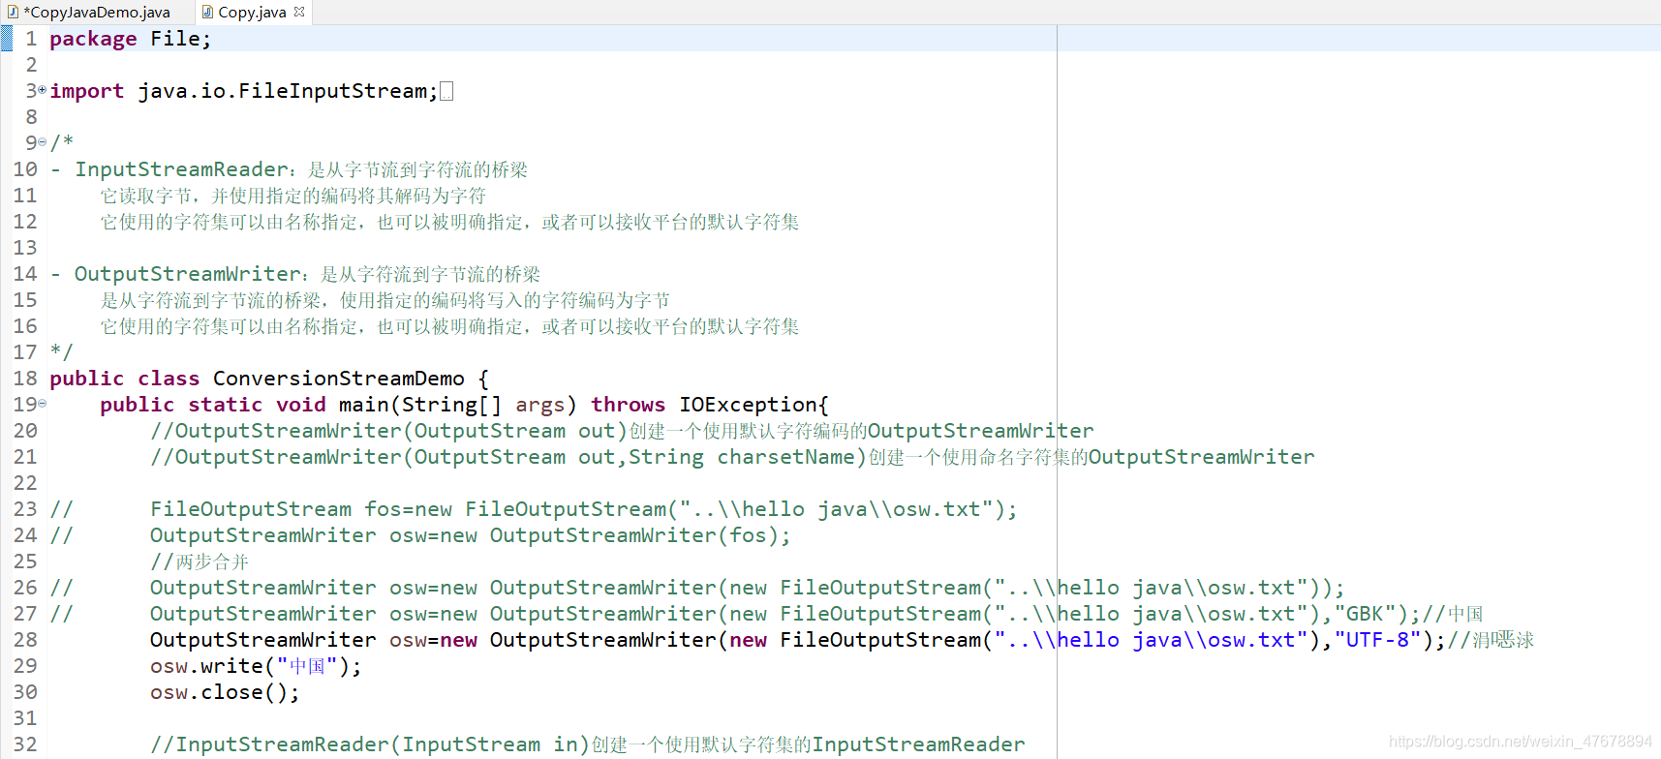Screen dimensions: 1661x759
Task: Click the '//两步合并' comment on line 25
Action: (x=200, y=562)
